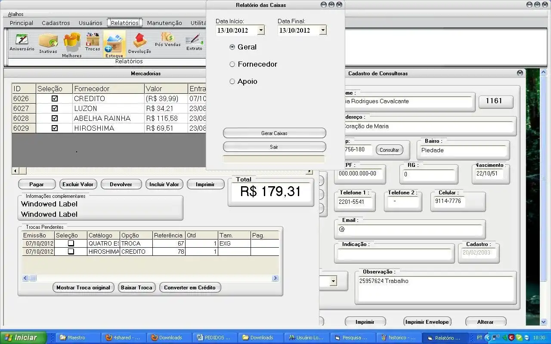Check selection for the HIROSHIMA CREDITO troca row

(71, 252)
